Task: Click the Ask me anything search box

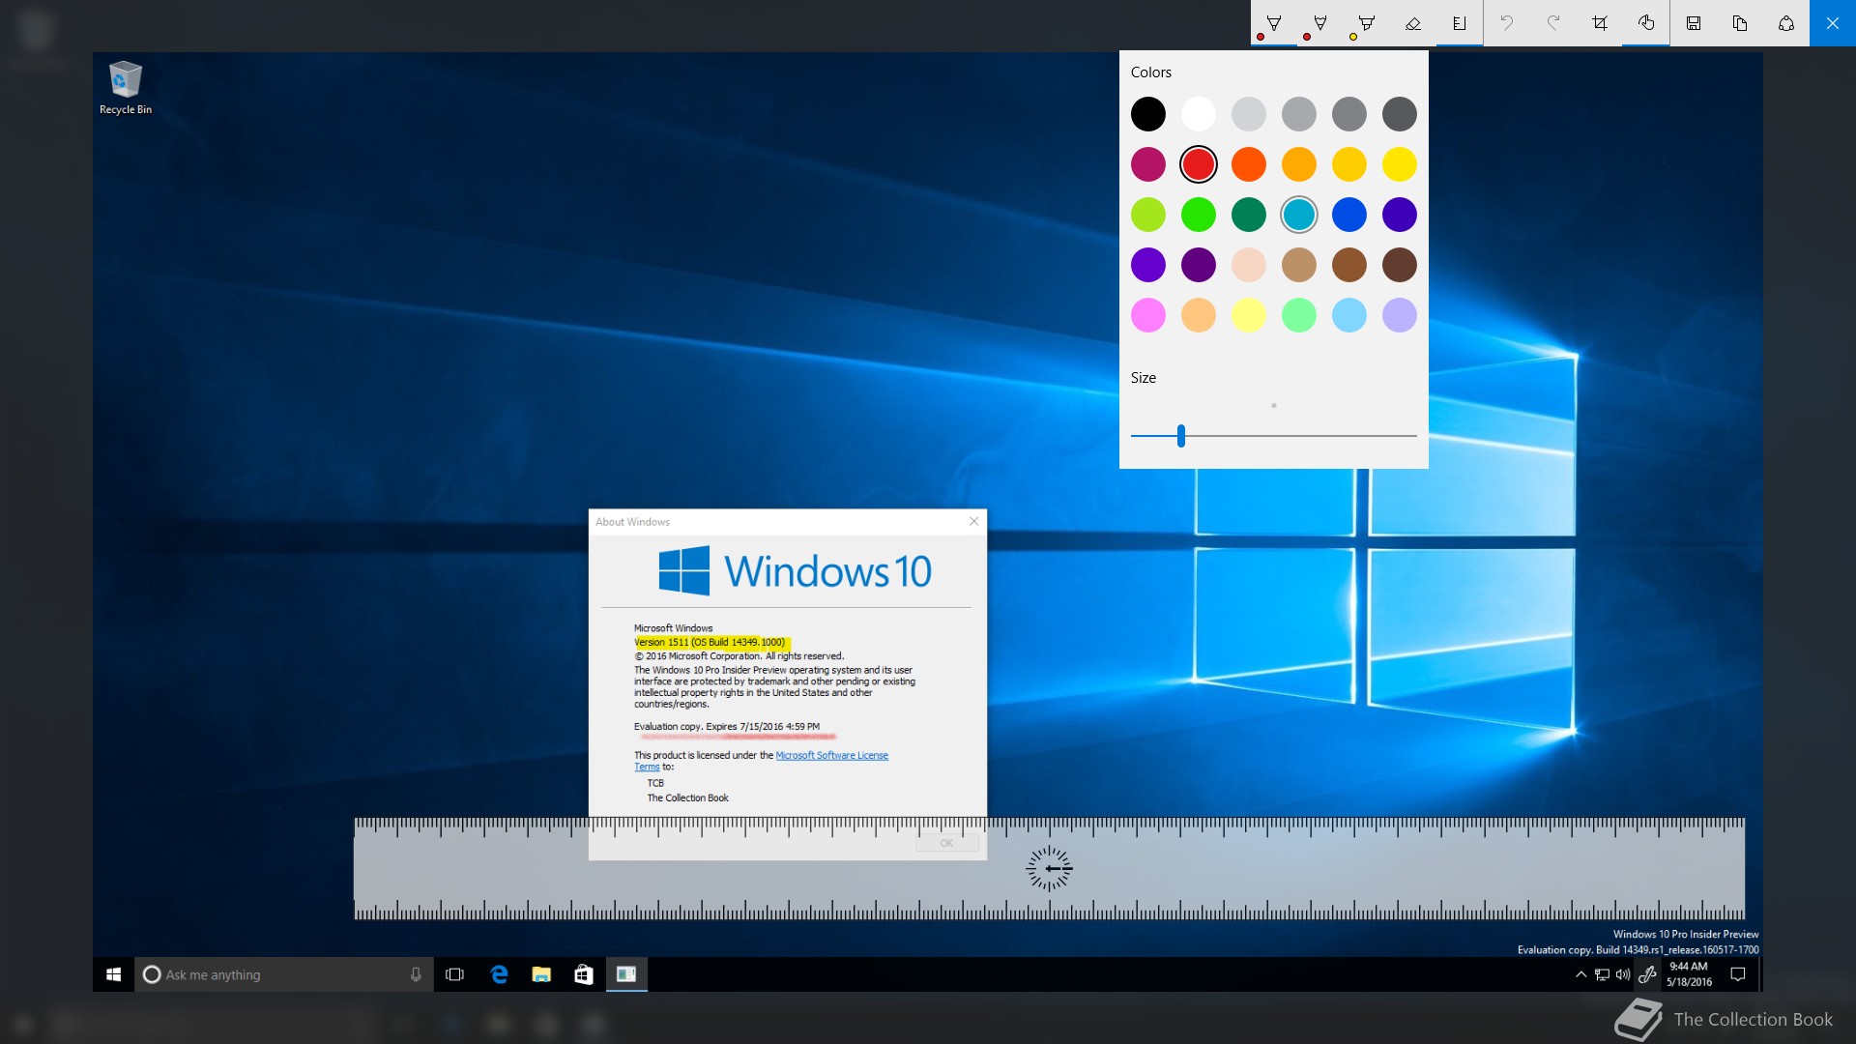Action: 283,974
